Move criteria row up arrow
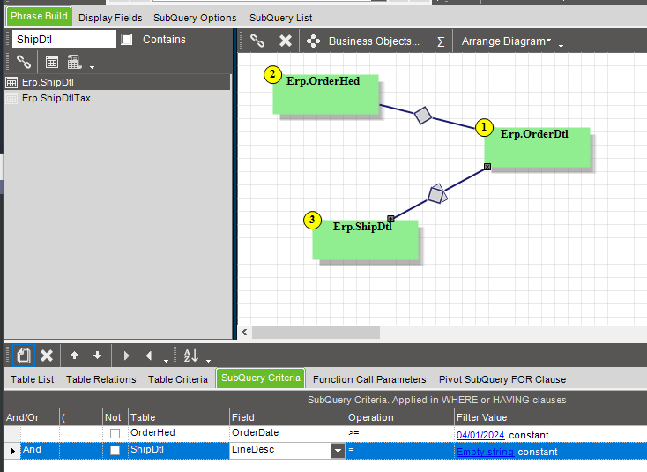 74,356
